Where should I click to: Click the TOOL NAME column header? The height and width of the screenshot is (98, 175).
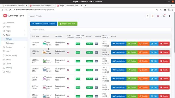[x=36, y=36]
